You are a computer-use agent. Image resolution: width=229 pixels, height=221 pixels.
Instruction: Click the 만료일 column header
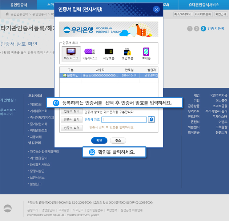point(129,70)
